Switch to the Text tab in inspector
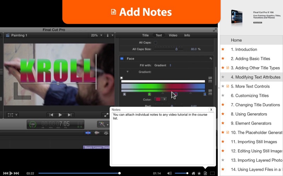Image resolution: width=283 pixels, height=176 pixels. [x=159, y=36]
